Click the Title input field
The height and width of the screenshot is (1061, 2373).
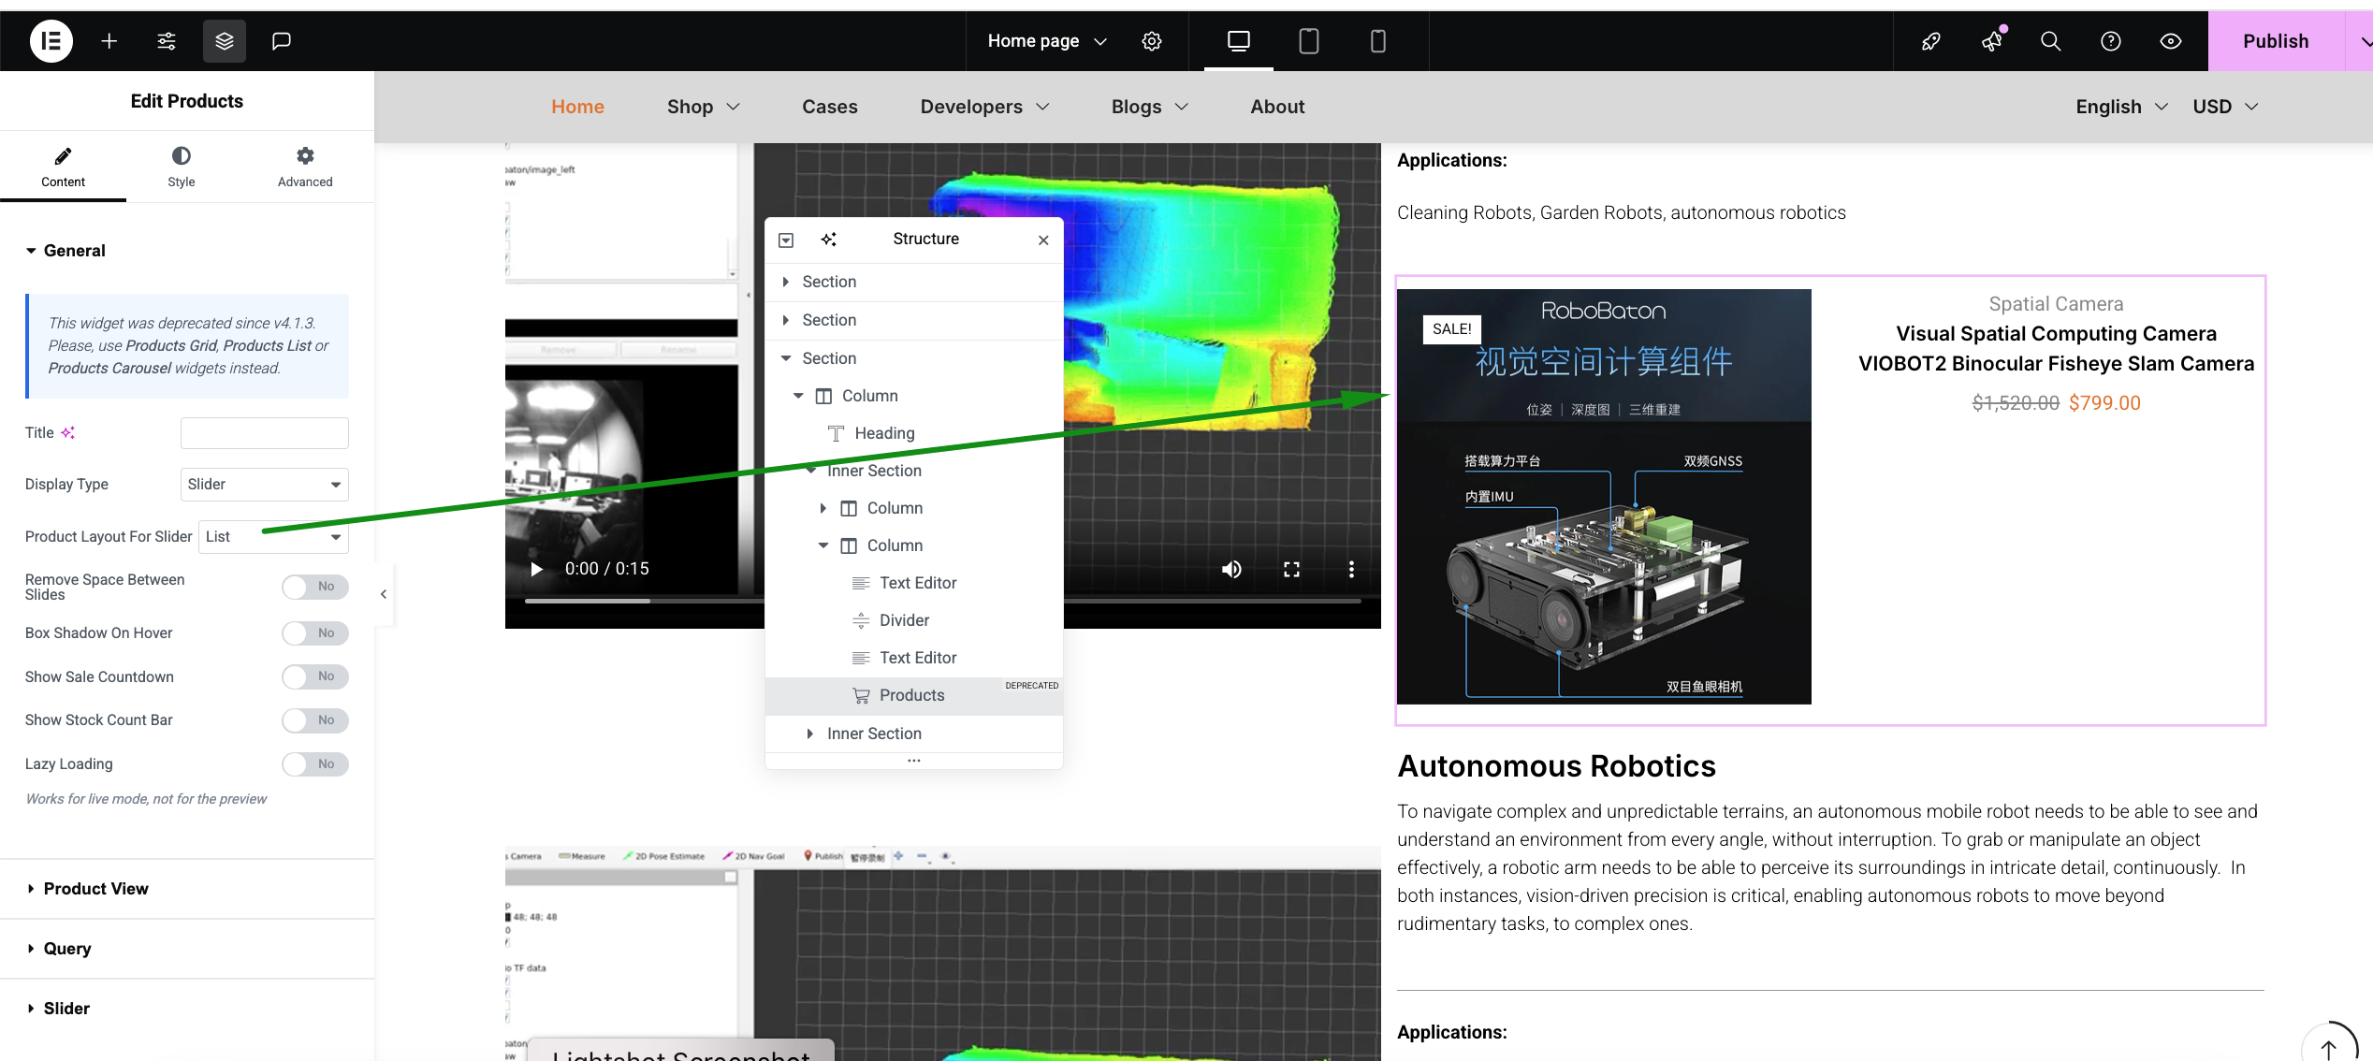coord(265,433)
